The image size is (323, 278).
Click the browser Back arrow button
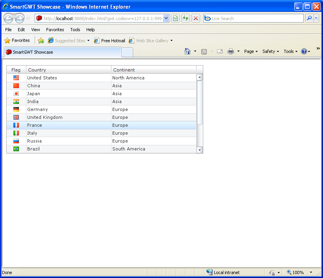click(8, 19)
